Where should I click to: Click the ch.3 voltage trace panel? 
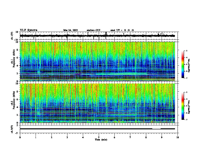coord(99,129)
